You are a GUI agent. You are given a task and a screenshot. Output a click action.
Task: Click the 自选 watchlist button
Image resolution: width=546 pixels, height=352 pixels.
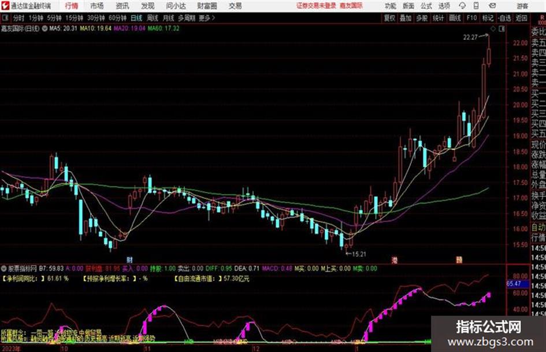[x=504, y=18]
